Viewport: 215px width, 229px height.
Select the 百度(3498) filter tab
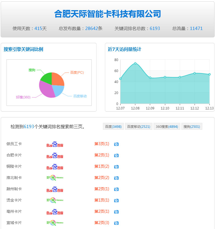(113, 126)
